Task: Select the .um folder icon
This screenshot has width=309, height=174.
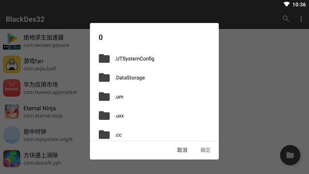Action: click(x=104, y=97)
